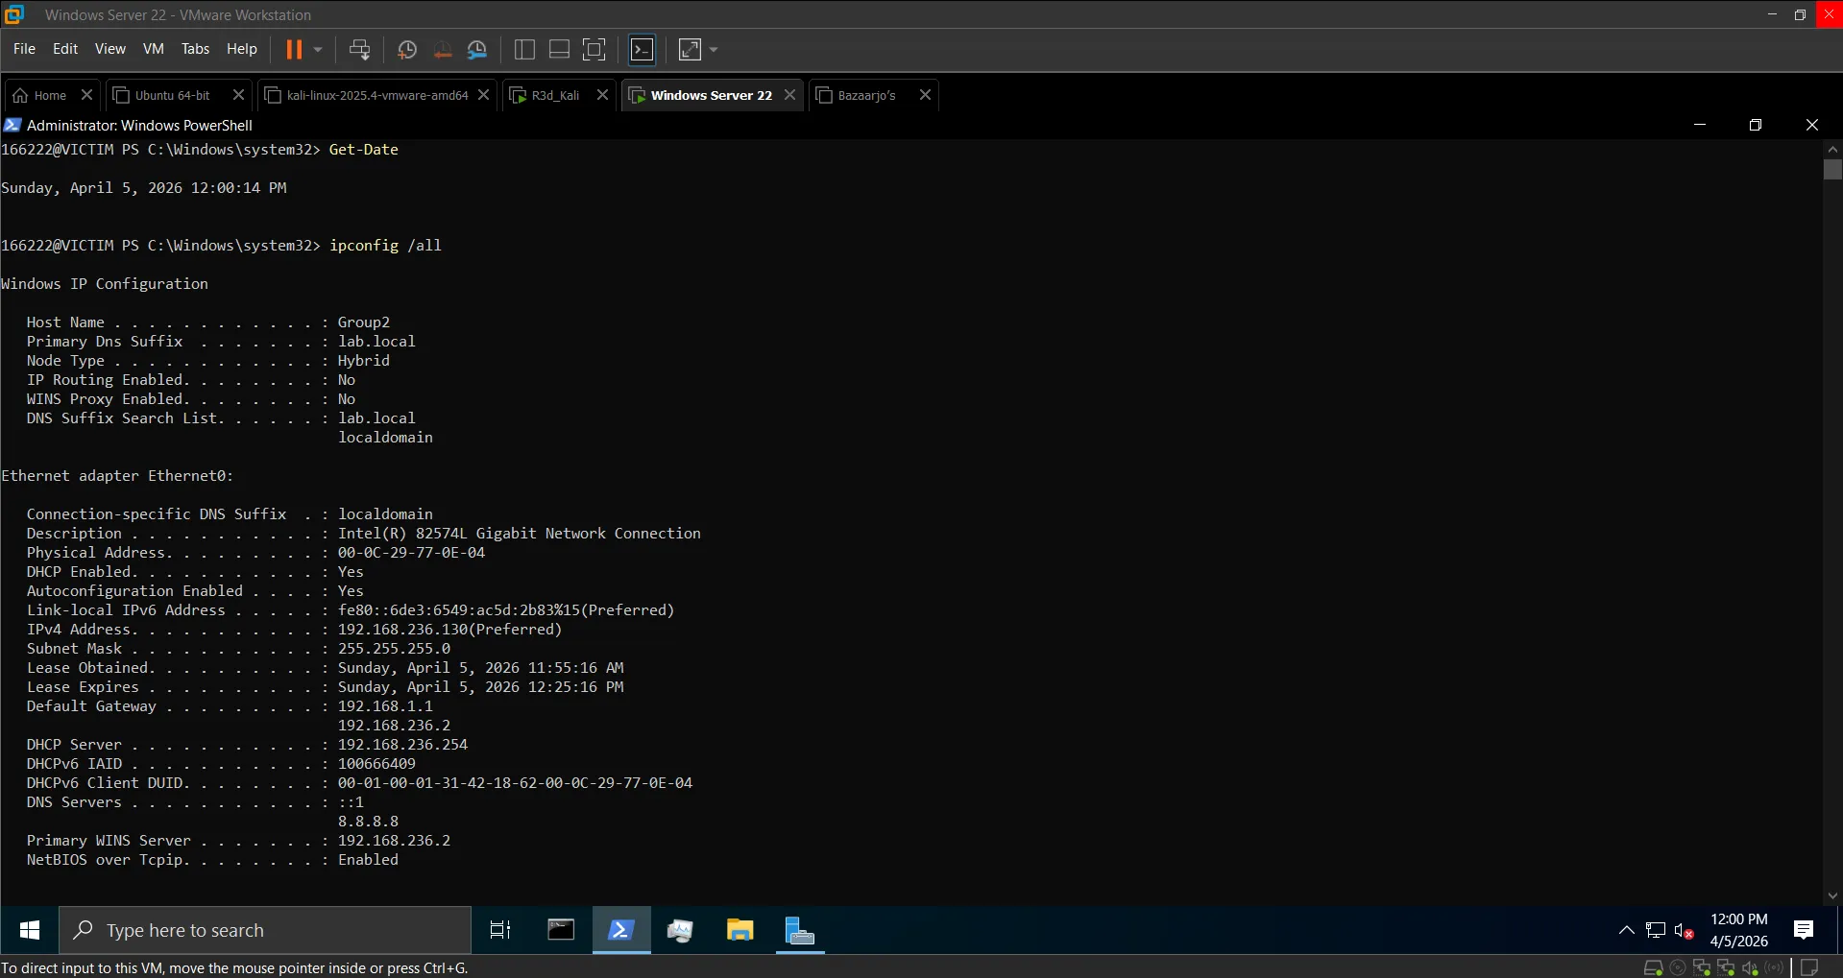Click the host name value Group2

coord(364,322)
